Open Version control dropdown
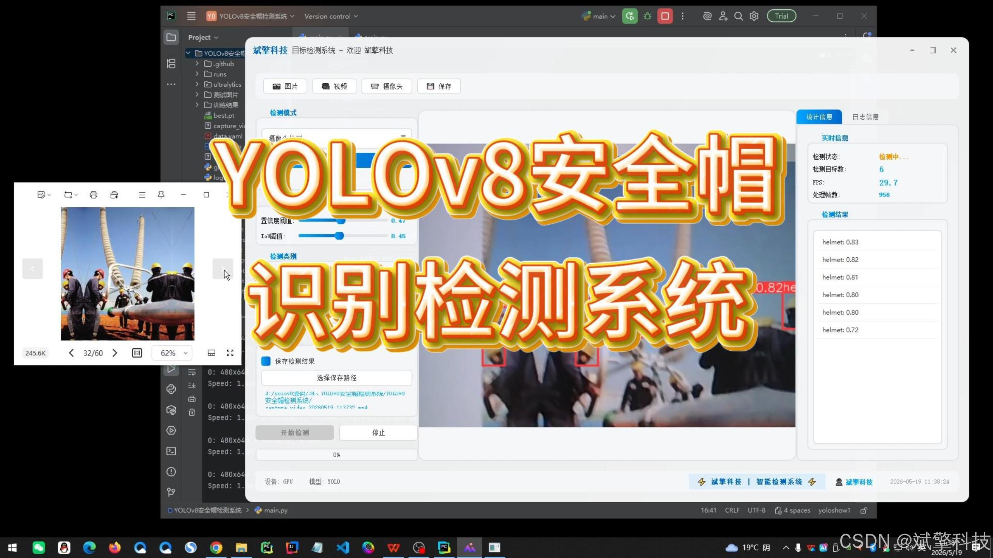Viewport: 993px width, 558px height. tap(331, 16)
